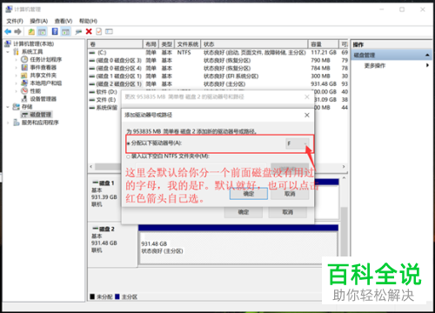Expand the 共享文件夹 tree node arrow
Screen dimensions: 435x313
(17, 76)
